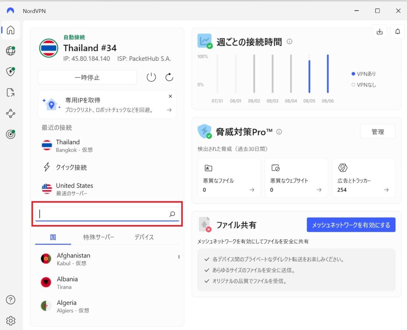Viewport: 407px width, 330px height.
Task: Click the 悪質なファイル folder icon
Action: click(208, 168)
